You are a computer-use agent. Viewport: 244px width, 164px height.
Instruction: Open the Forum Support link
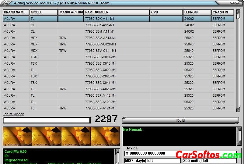point(14,114)
